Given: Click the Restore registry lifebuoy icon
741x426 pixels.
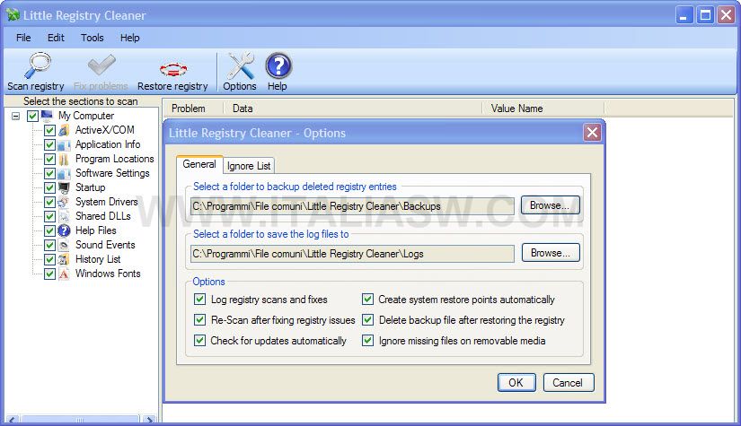Looking at the screenshot, I should (173, 69).
